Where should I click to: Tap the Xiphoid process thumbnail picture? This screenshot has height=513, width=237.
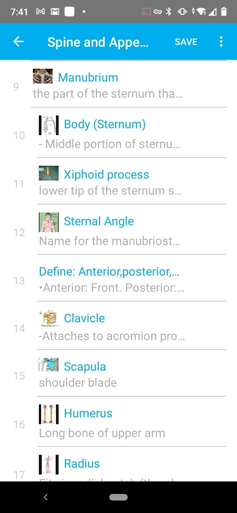click(x=49, y=173)
